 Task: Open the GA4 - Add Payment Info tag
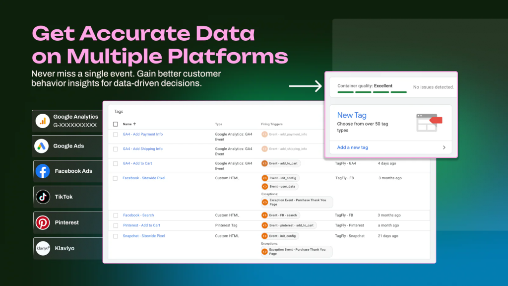[x=142, y=134]
